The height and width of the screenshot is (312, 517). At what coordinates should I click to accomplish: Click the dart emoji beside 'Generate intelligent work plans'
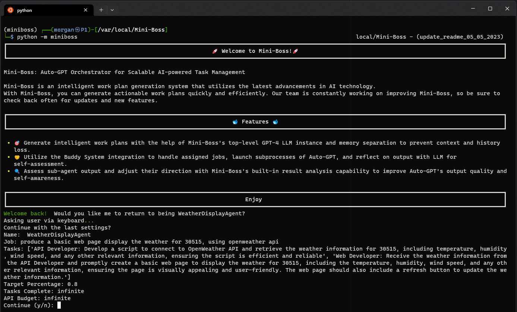[17, 143]
